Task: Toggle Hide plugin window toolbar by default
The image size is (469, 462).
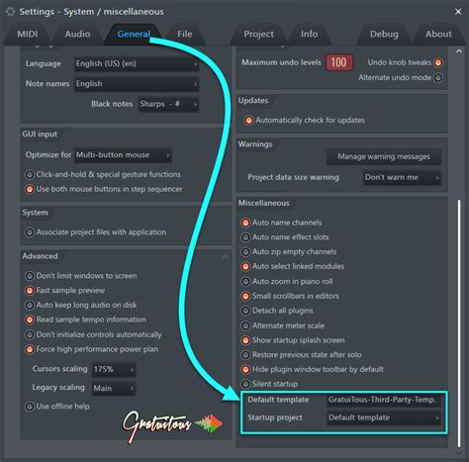Action: pyautogui.click(x=245, y=369)
